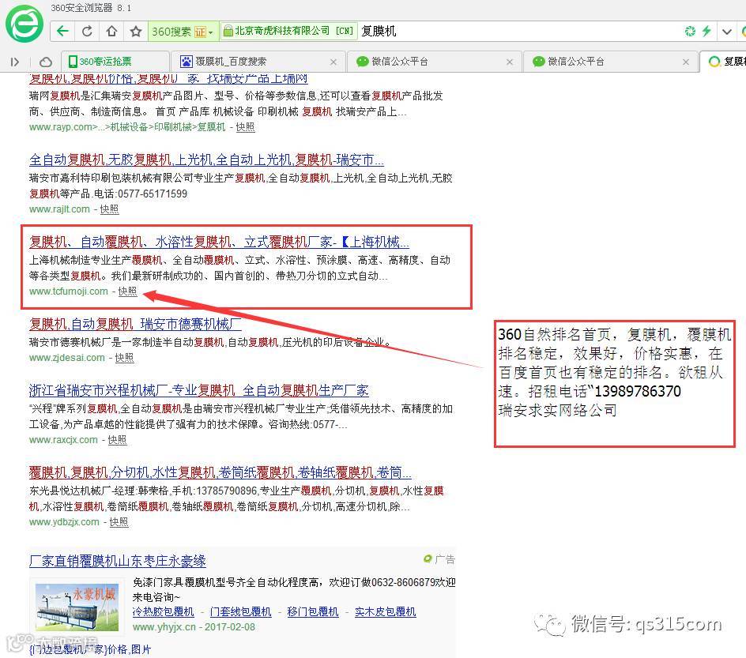Open 移门包覆机 ad sublink

(313, 611)
